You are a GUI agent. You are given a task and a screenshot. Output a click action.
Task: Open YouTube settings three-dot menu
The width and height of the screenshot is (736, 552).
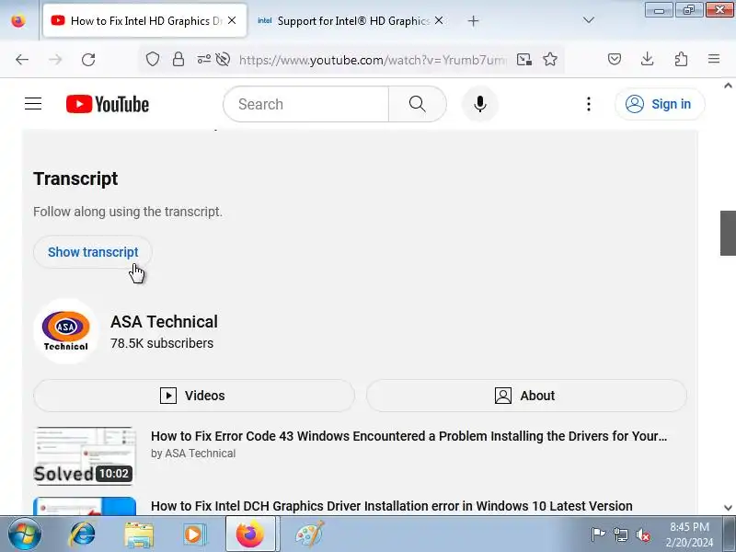(589, 104)
